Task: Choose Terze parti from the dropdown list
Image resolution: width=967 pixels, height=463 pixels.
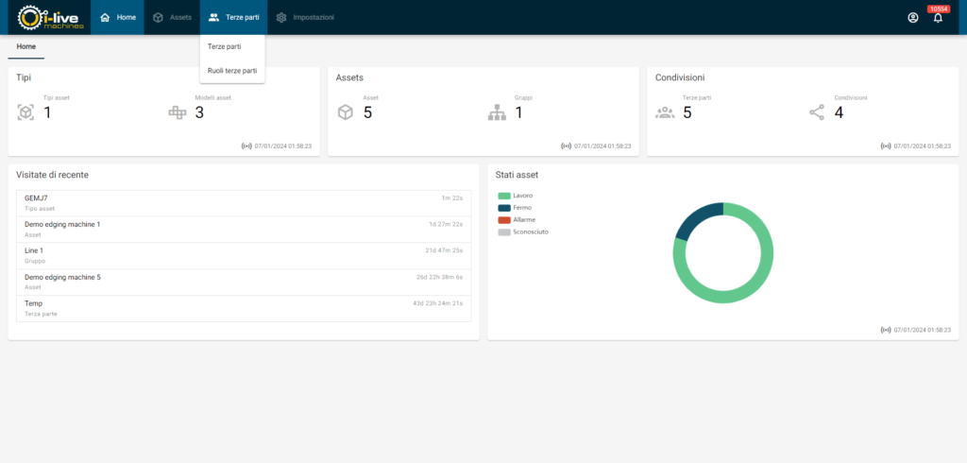Action: 225,46
